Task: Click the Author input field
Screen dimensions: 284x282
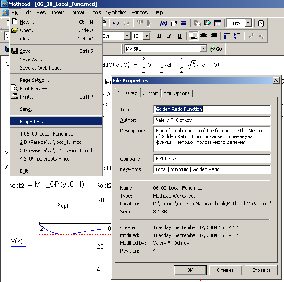Action: (x=212, y=120)
